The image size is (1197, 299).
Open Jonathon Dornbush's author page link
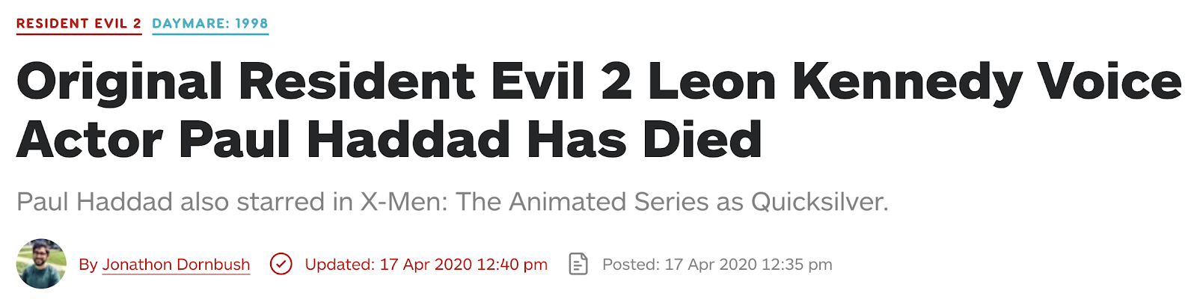click(176, 265)
